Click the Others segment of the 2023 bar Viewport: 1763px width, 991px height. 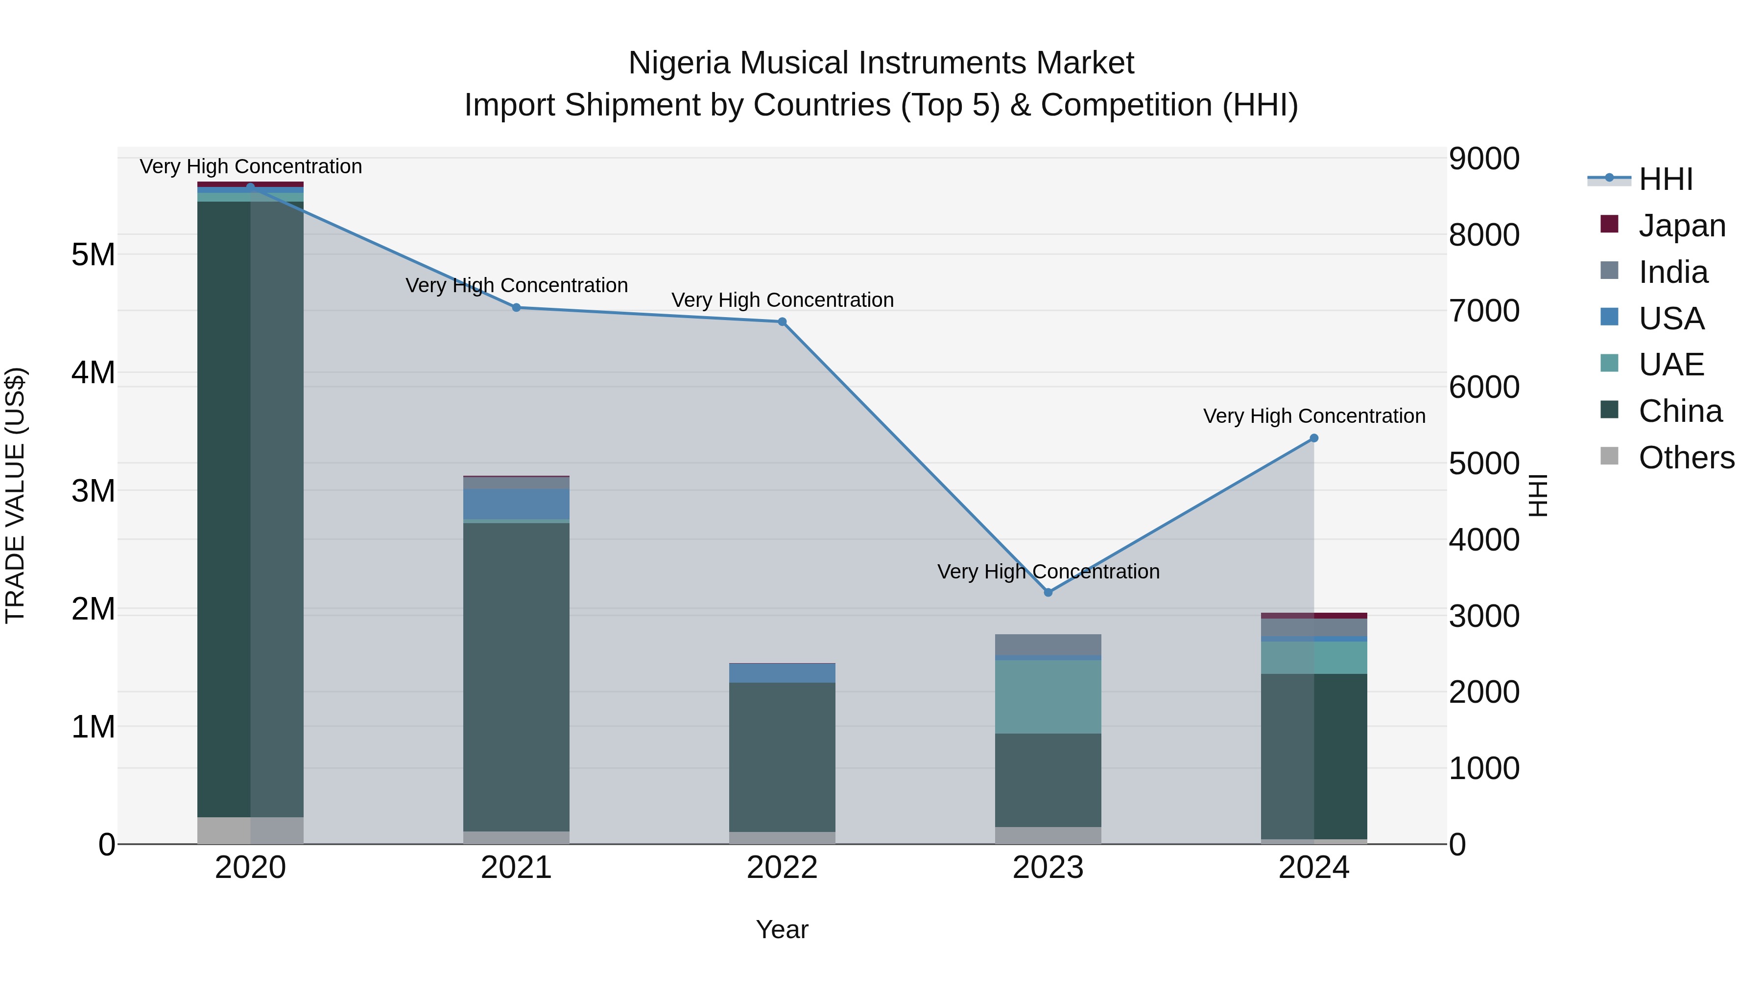1048,836
